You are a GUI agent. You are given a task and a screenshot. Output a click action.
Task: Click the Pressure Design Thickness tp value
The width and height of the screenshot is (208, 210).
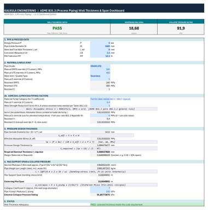[100, 145]
